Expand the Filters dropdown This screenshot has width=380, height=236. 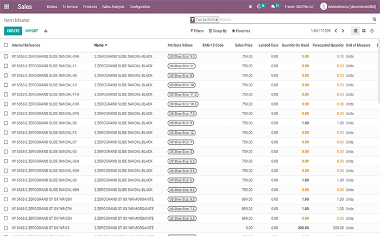pyautogui.click(x=197, y=31)
